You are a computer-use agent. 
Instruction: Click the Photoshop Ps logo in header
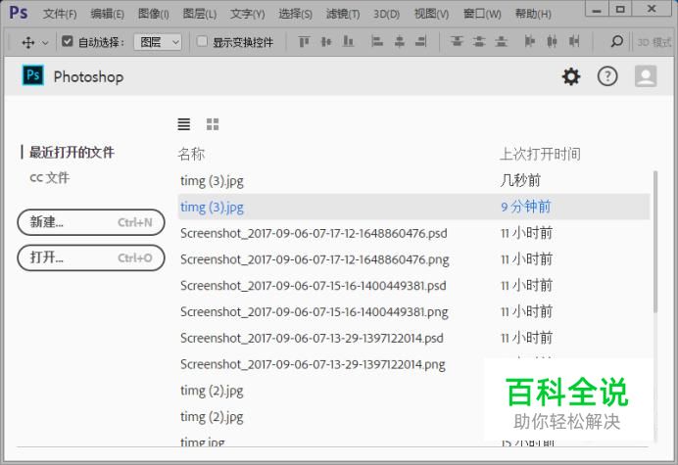[33, 75]
